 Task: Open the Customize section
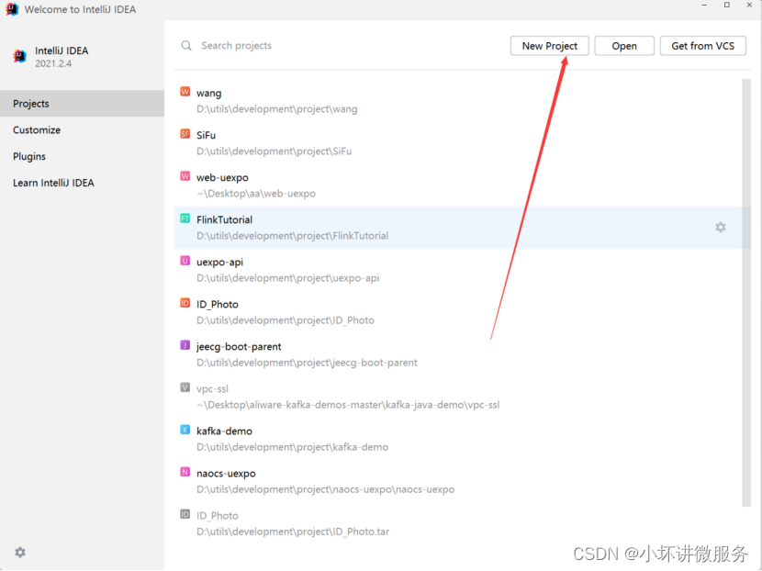coord(82,129)
